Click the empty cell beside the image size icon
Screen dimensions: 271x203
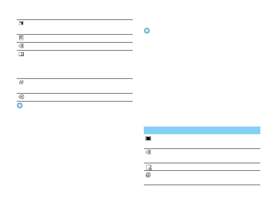click(x=79, y=27)
